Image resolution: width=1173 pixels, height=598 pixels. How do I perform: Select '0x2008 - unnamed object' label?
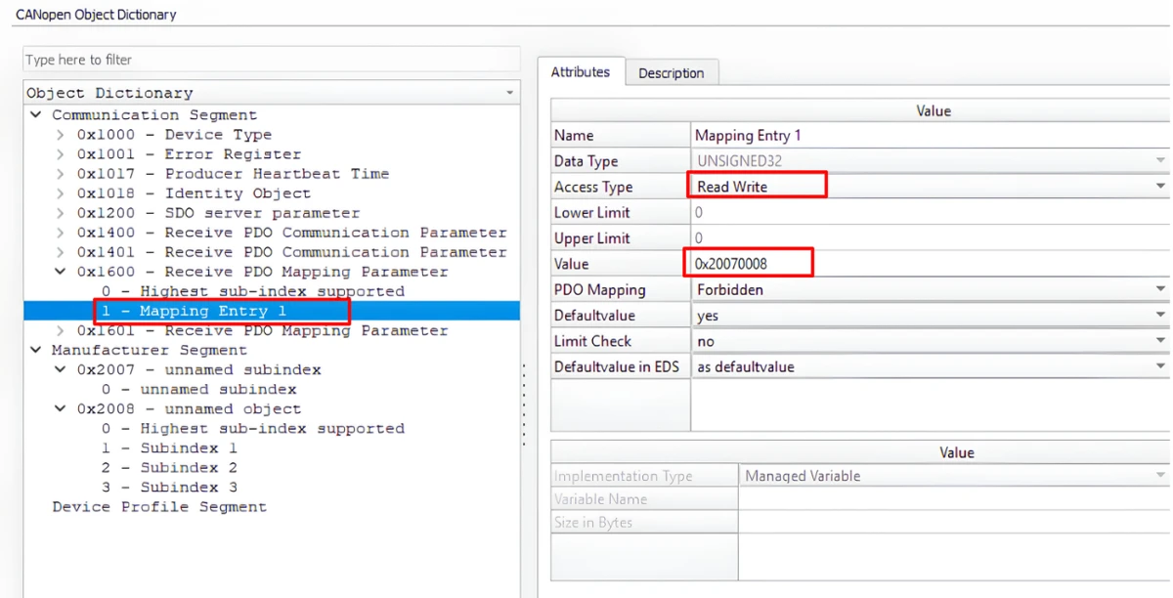(190, 408)
